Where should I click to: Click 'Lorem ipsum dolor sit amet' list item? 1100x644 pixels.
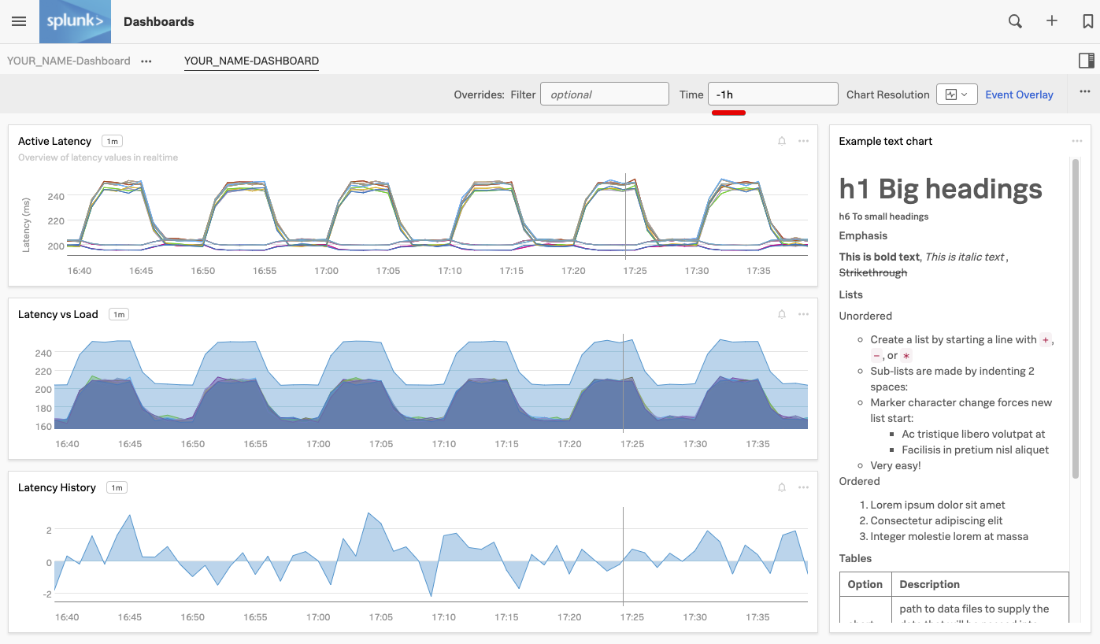click(x=938, y=505)
